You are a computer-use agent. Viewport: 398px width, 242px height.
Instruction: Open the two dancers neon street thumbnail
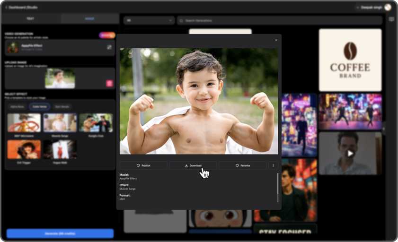350,112
